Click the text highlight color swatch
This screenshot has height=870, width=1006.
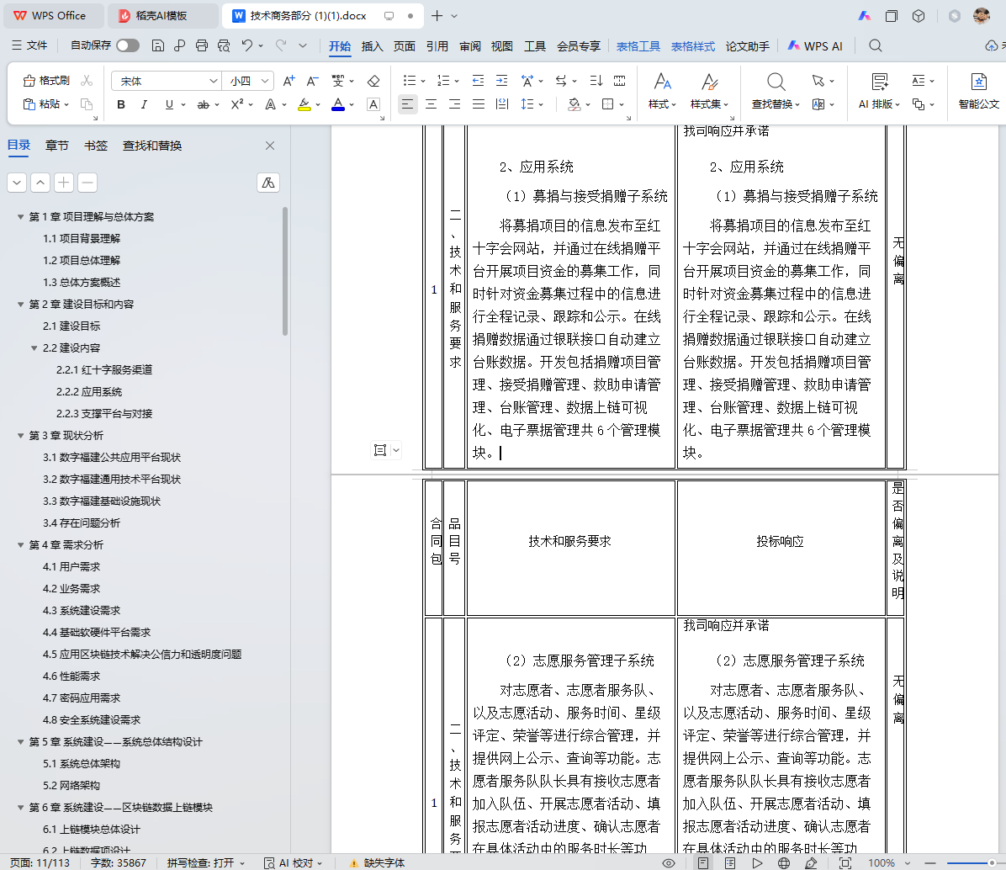pyautogui.click(x=304, y=104)
